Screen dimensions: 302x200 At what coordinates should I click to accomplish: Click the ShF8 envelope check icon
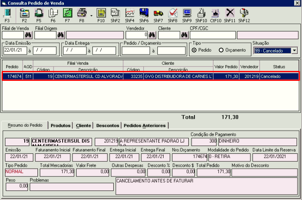pos(173,13)
